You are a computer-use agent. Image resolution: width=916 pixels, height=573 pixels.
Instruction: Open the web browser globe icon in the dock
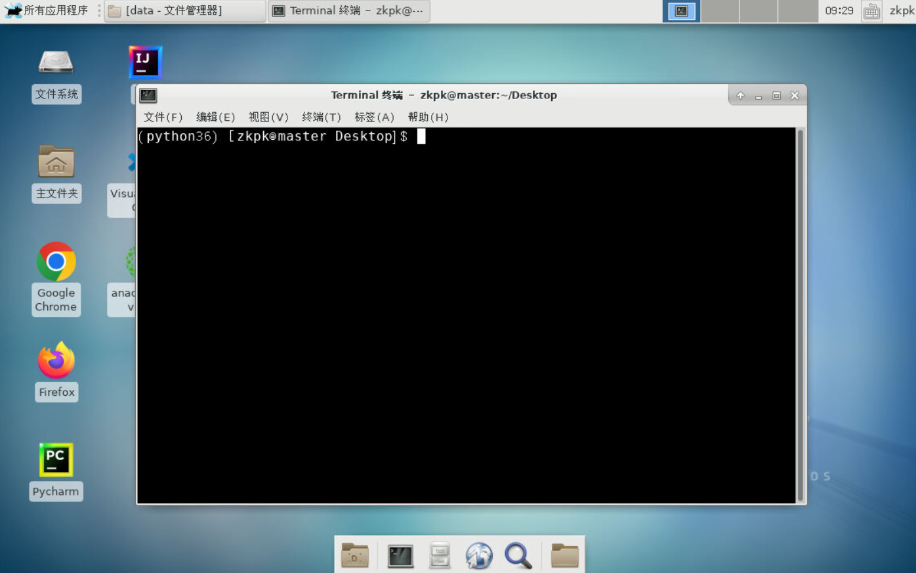[x=479, y=556]
